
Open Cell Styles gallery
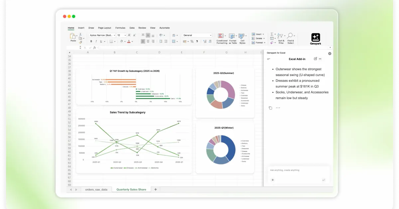[242, 38]
